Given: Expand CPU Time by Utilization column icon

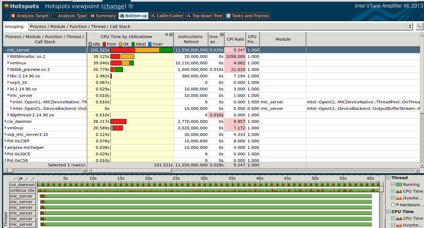Looking at the screenshot, I should [x=171, y=35].
